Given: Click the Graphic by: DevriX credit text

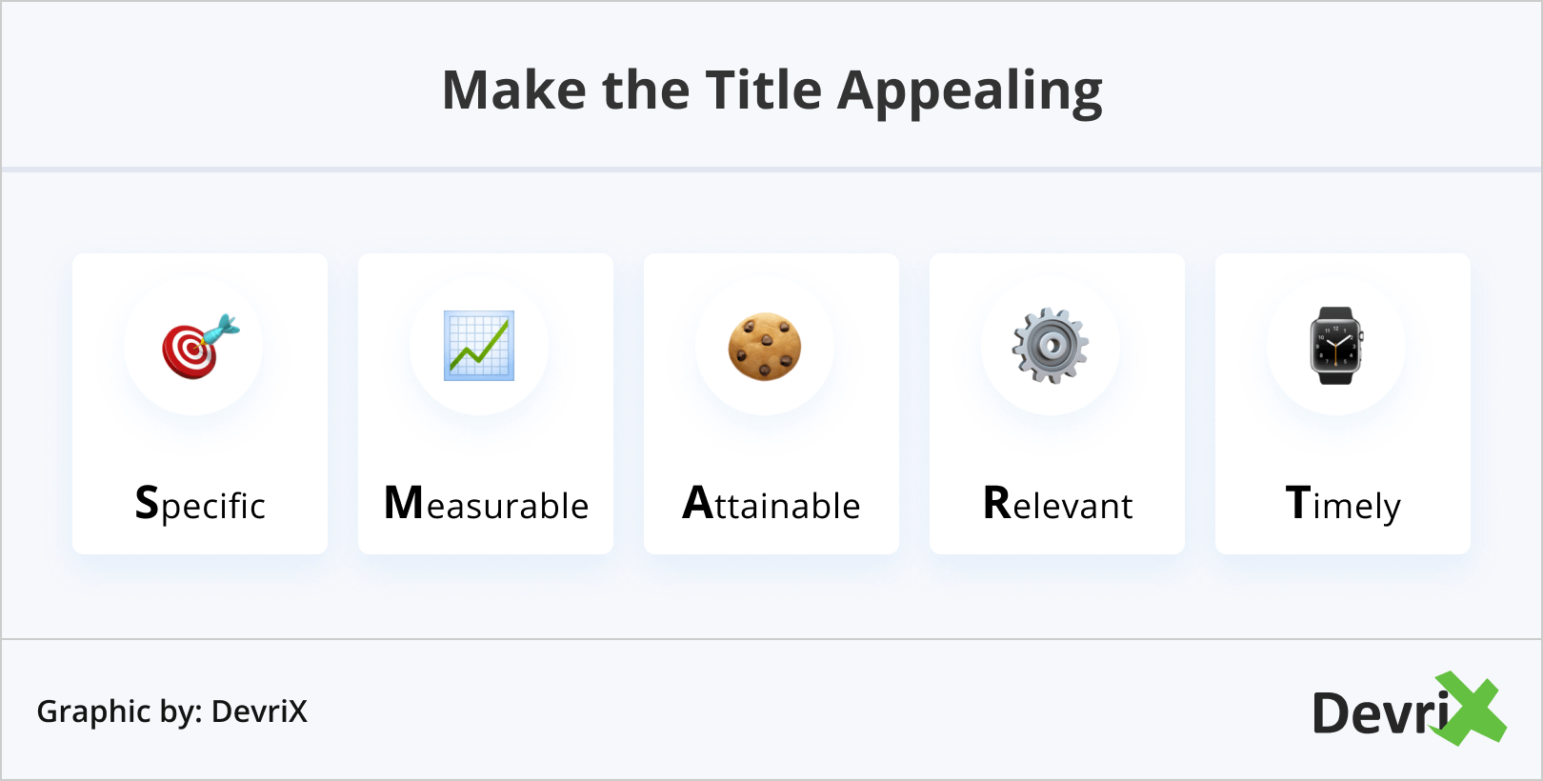Looking at the screenshot, I should coord(172,711).
